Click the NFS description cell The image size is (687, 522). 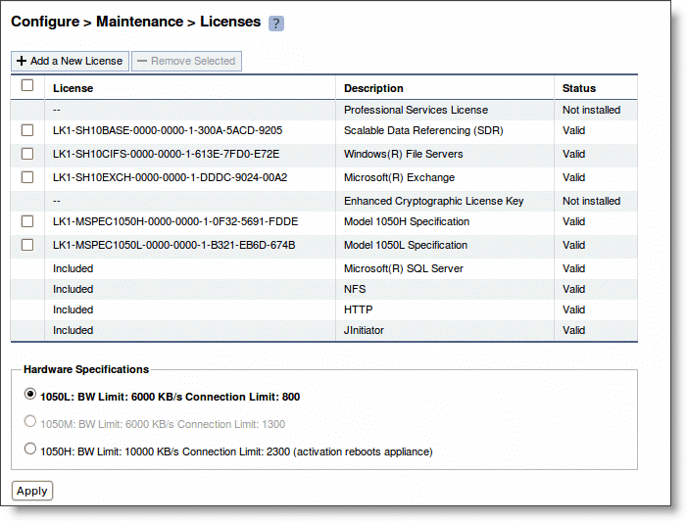click(x=355, y=290)
